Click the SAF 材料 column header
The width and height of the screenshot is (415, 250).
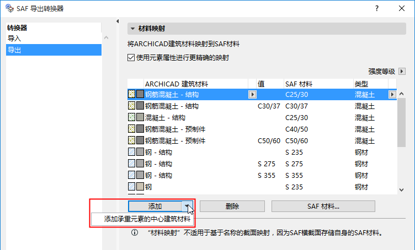pyautogui.click(x=318, y=84)
